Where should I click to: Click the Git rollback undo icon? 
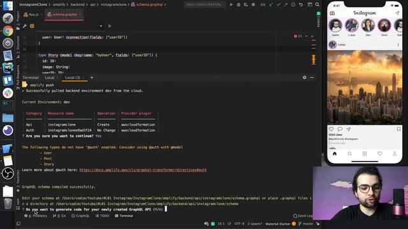[301, 4]
